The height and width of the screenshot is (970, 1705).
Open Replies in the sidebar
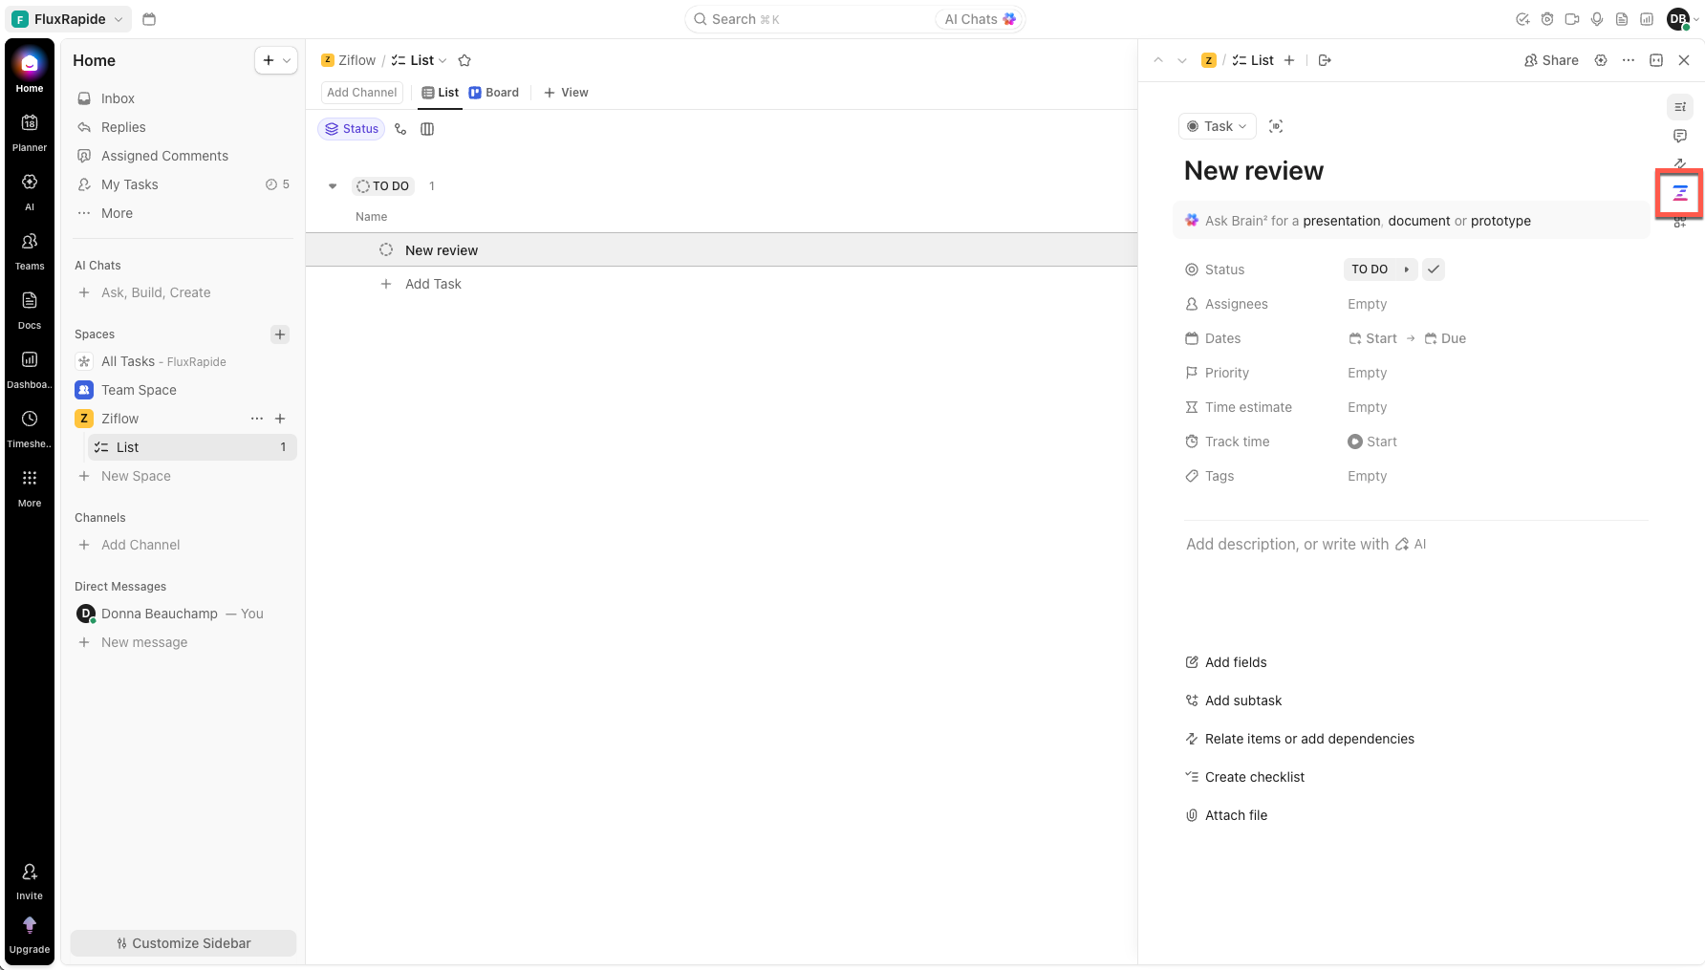click(x=183, y=127)
